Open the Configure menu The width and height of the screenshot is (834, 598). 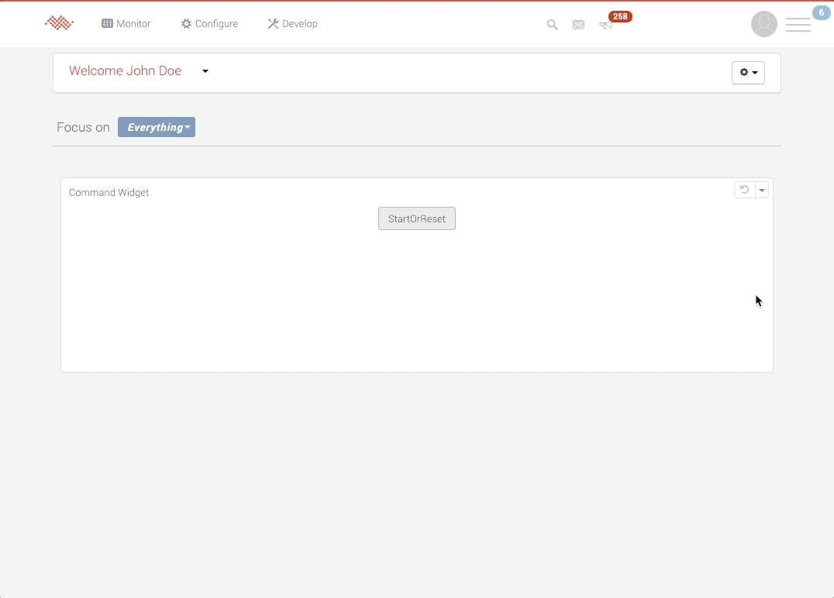[x=209, y=24]
